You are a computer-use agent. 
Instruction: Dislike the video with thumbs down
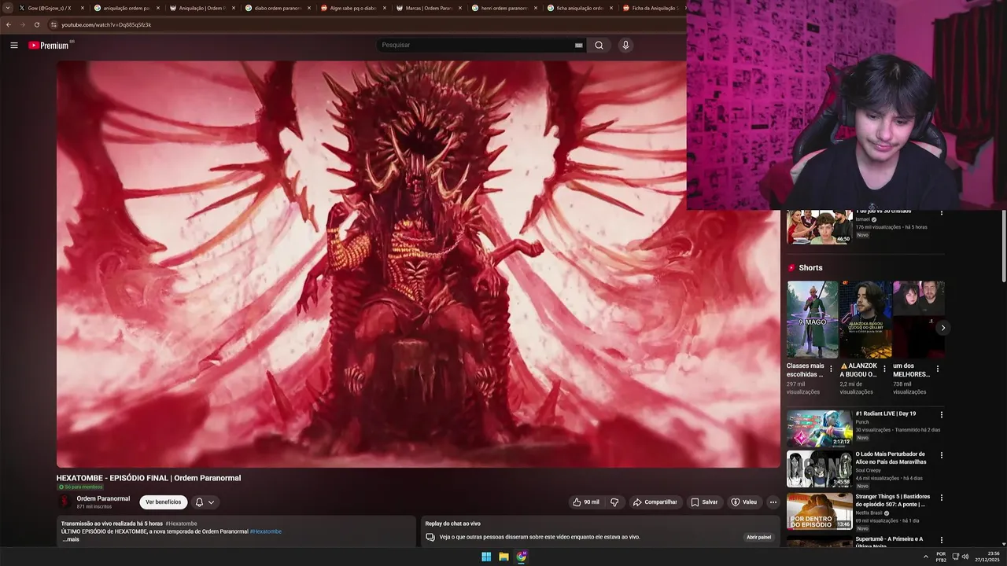tap(614, 502)
